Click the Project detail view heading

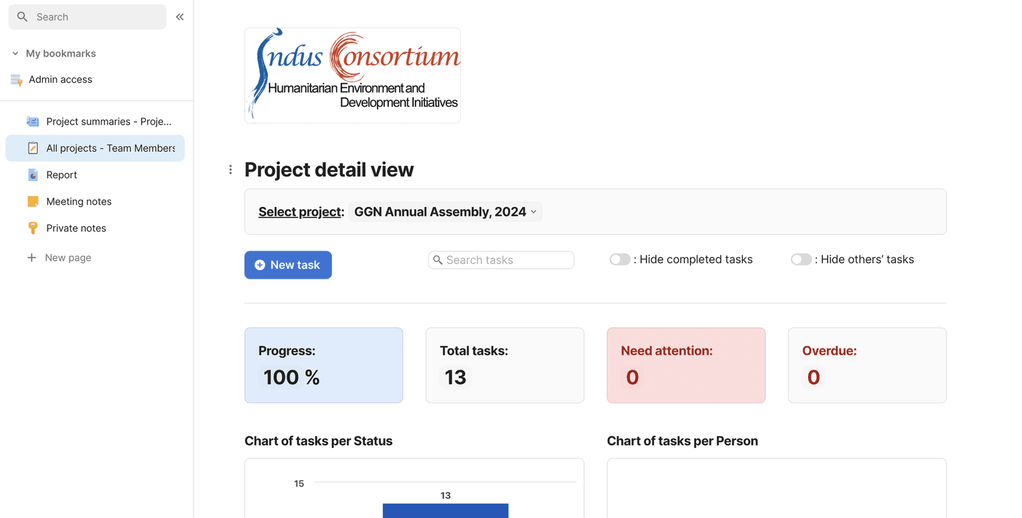[329, 169]
